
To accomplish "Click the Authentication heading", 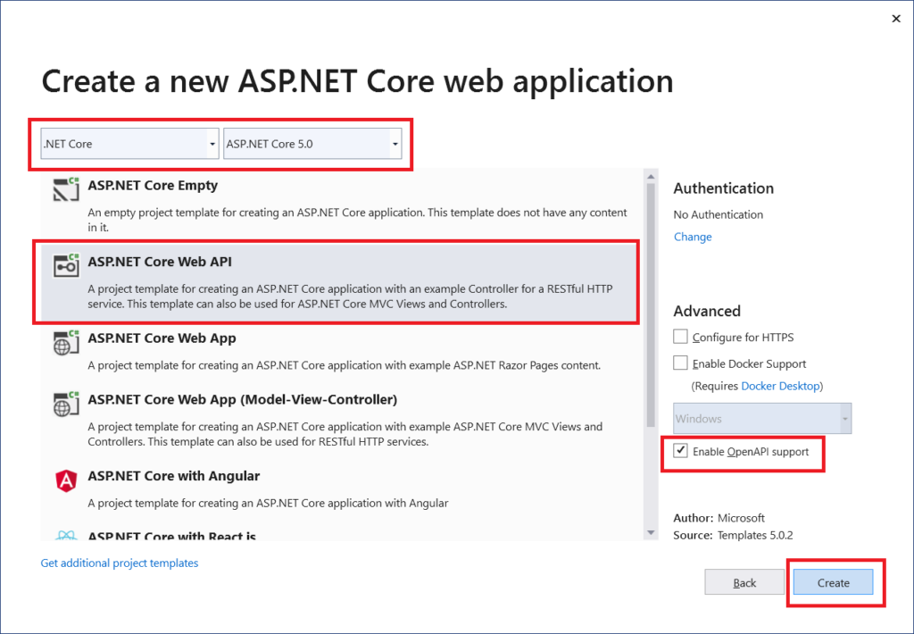I will tap(723, 188).
